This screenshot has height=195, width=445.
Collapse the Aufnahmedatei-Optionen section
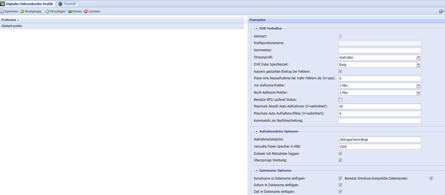tap(256, 131)
